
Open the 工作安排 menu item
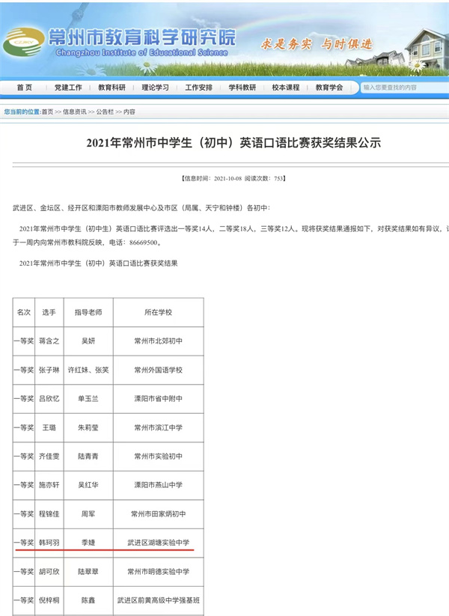(x=199, y=88)
